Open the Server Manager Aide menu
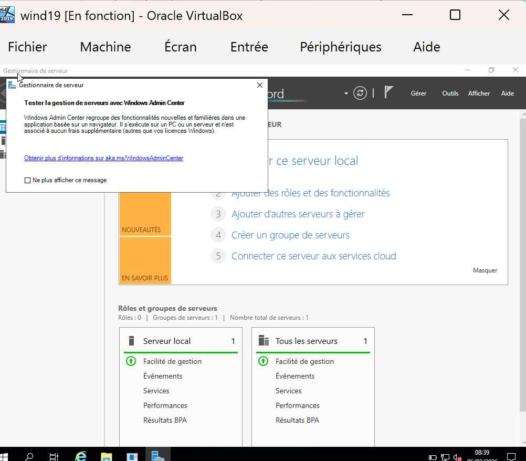Screen dimensions: 526x461 (x=507, y=93)
